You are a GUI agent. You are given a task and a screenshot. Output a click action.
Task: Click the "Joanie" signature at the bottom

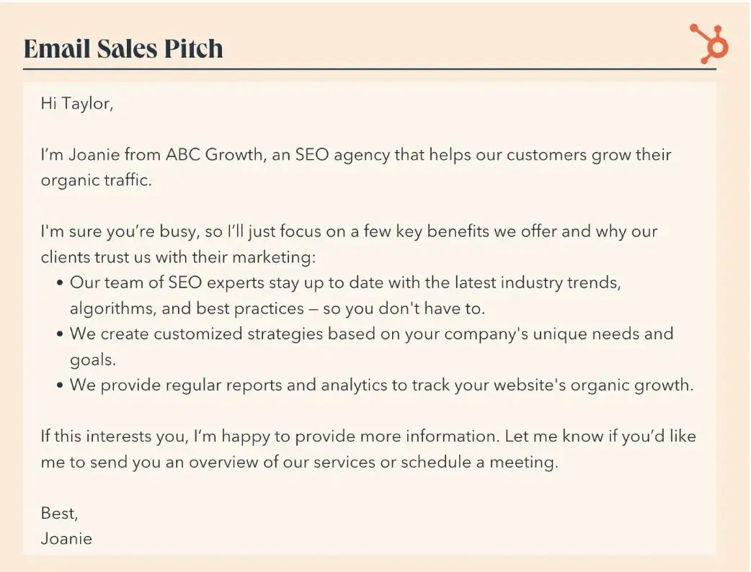66,538
